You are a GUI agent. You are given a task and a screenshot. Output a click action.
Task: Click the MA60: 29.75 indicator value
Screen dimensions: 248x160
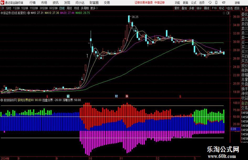pyautogui.click(x=83, y=13)
